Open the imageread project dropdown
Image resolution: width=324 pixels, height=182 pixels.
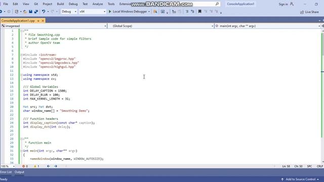(x=54, y=26)
